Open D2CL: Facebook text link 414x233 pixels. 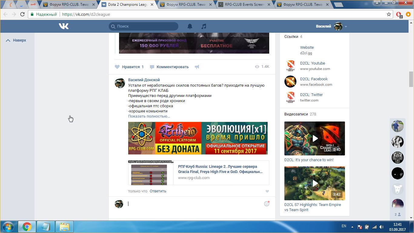[314, 79]
